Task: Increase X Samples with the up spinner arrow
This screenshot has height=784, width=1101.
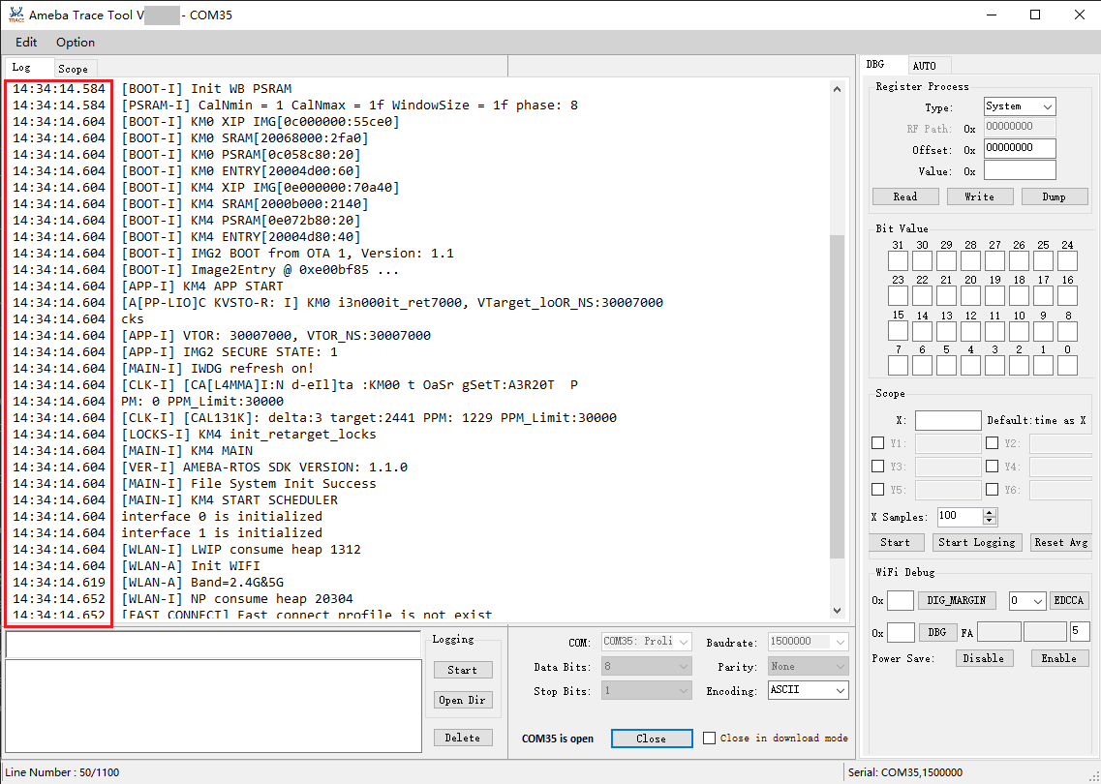Action: click(x=989, y=512)
